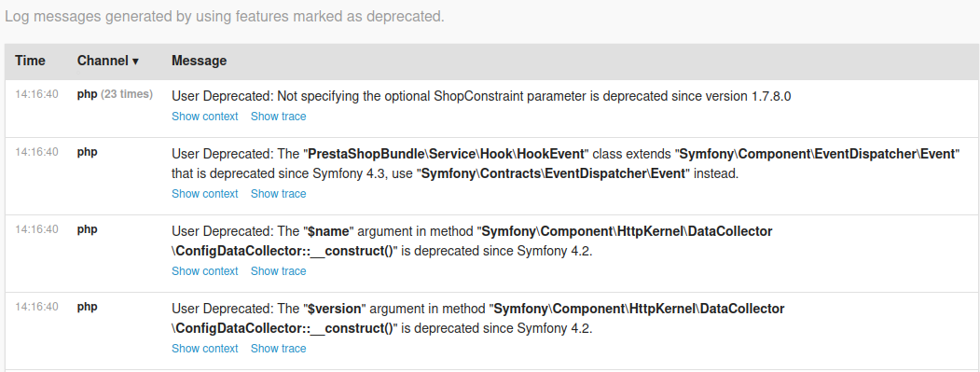Click the $name argument deprecation message text

[472, 241]
